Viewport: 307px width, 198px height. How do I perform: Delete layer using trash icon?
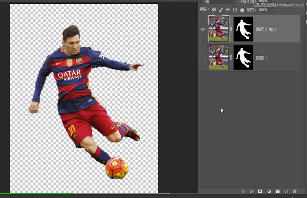pyautogui.click(x=295, y=192)
